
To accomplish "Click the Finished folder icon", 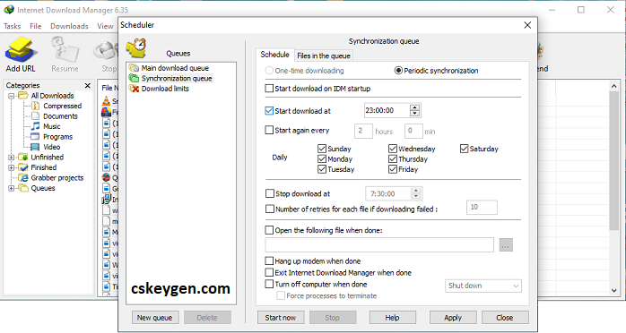I will pyautogui.click(x=23, y=167).
